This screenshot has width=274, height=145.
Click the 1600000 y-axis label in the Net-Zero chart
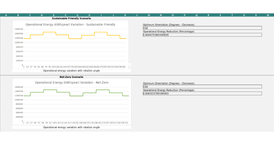[x=18, y=87]
